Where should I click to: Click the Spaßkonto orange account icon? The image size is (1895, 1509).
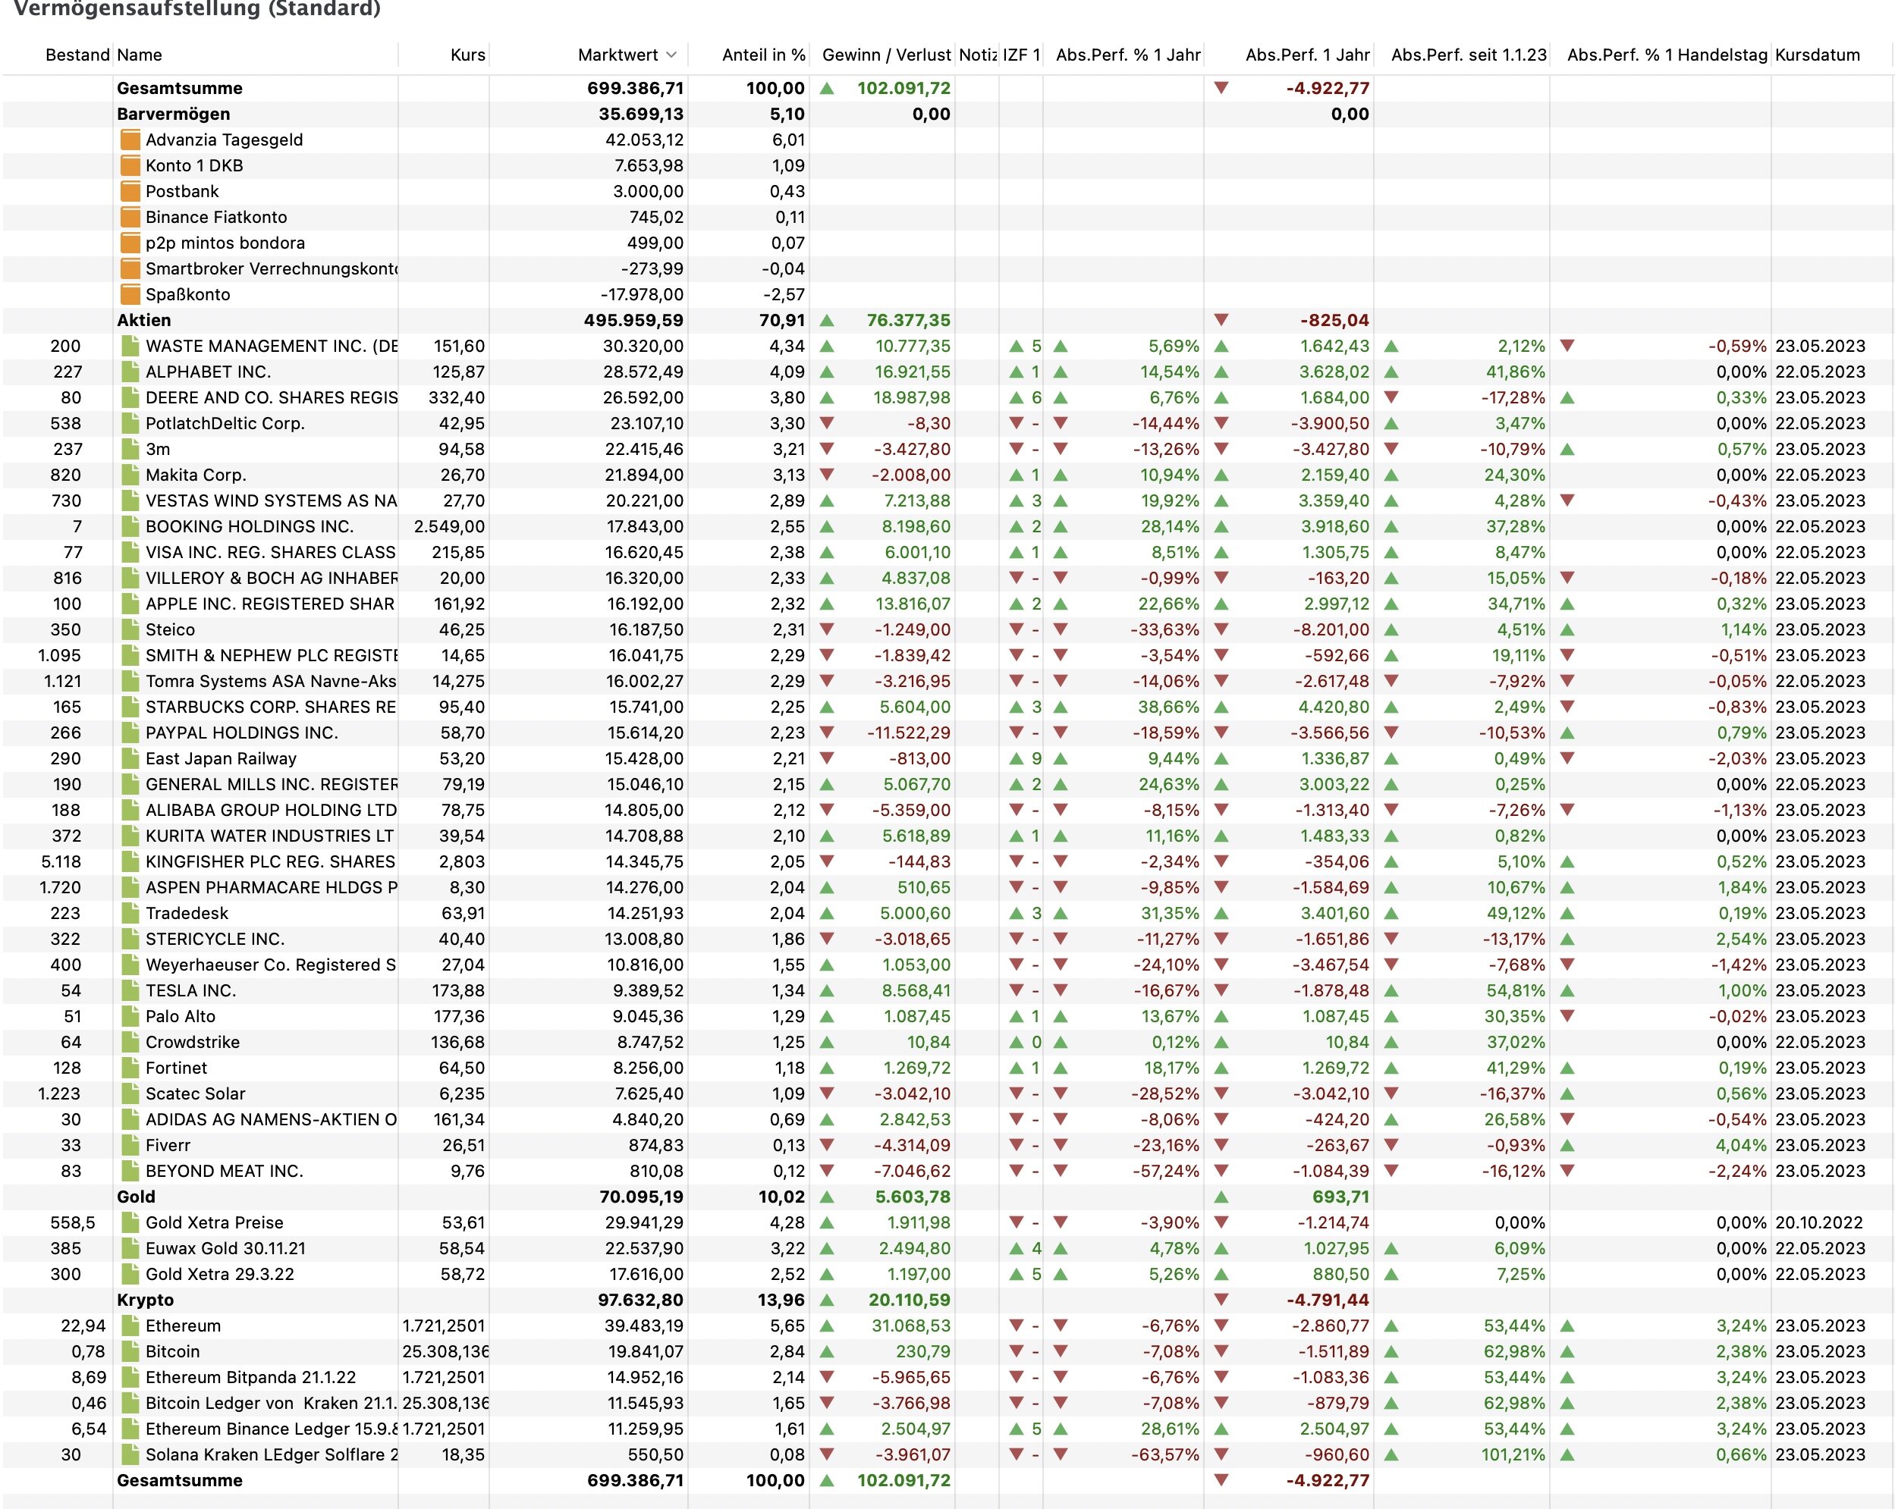tap(130, 294)
